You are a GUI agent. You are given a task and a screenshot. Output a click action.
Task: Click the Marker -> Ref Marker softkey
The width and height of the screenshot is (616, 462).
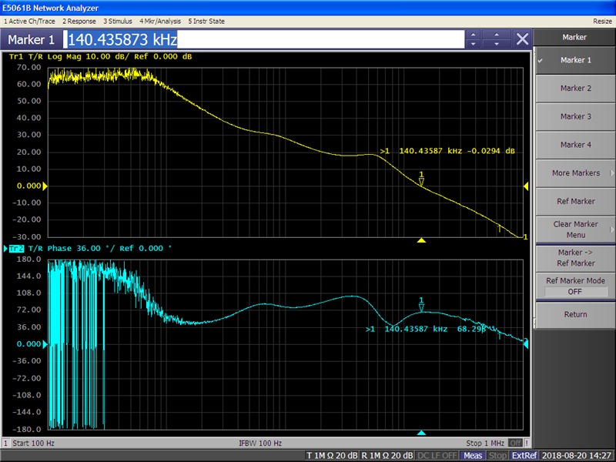[x=575, y=258]
